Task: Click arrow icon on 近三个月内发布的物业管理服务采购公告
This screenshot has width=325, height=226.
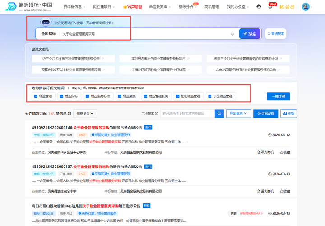Action: coord(103,59)
